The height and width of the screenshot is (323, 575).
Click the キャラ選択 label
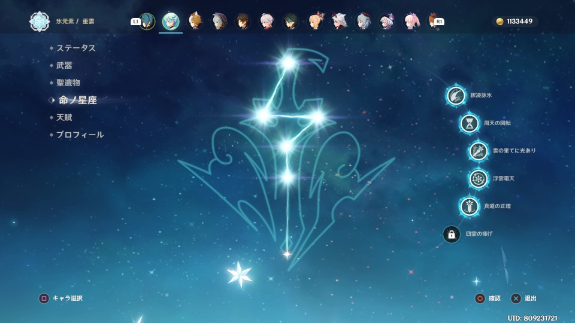tap(68, 298)
